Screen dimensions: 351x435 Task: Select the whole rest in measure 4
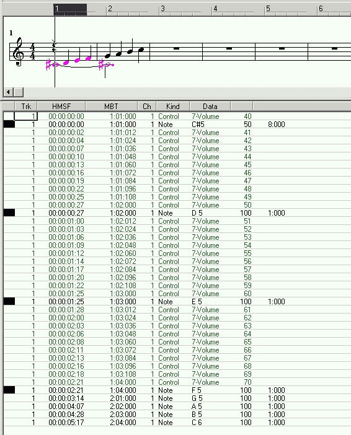click(229, 48)
